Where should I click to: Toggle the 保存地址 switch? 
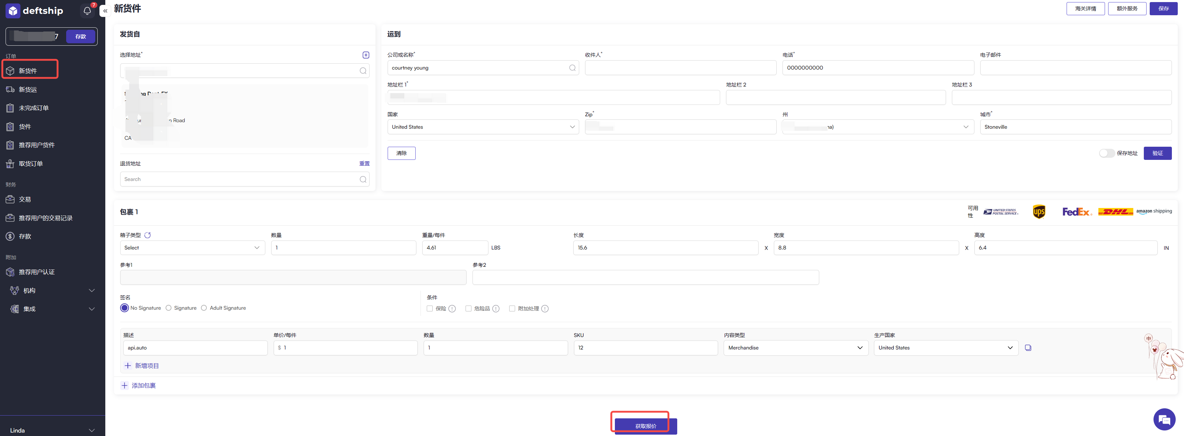coord(1106,153)
